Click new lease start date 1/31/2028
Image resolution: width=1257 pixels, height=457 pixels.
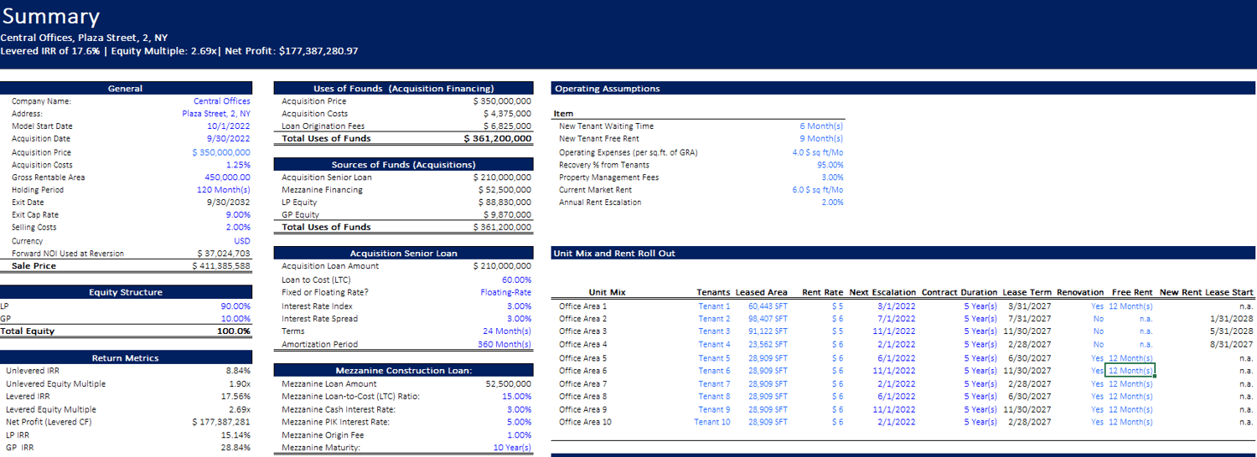1232,319
